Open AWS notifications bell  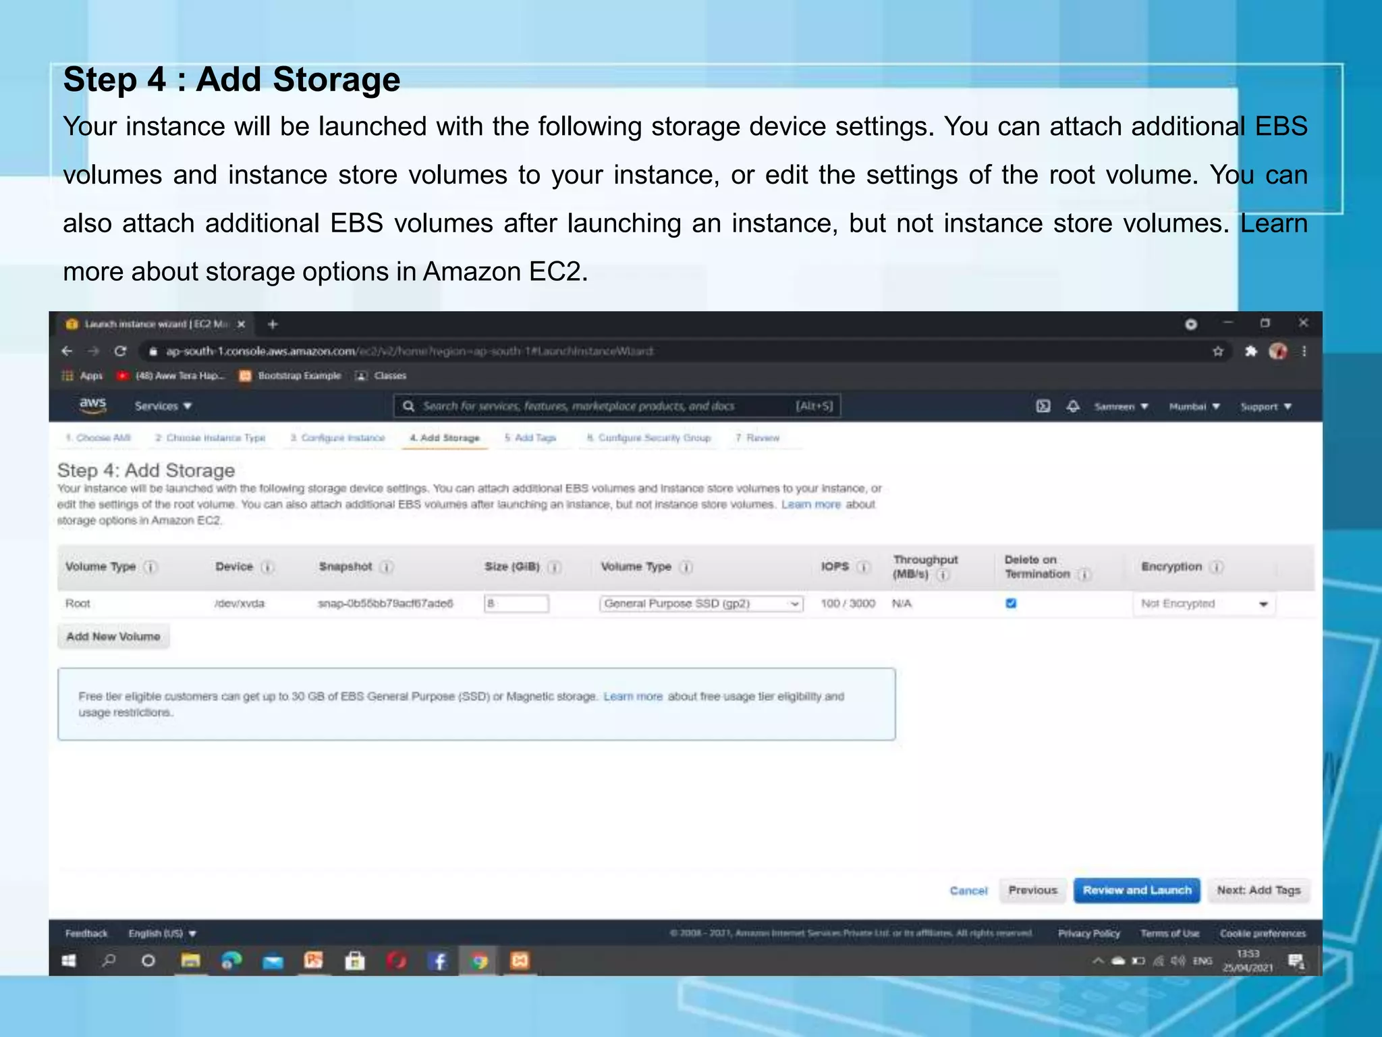coord(1073,406)
